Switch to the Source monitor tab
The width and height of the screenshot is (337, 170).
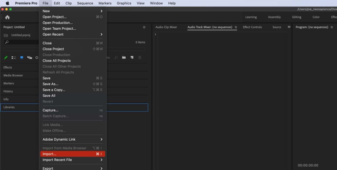[276, 27]
